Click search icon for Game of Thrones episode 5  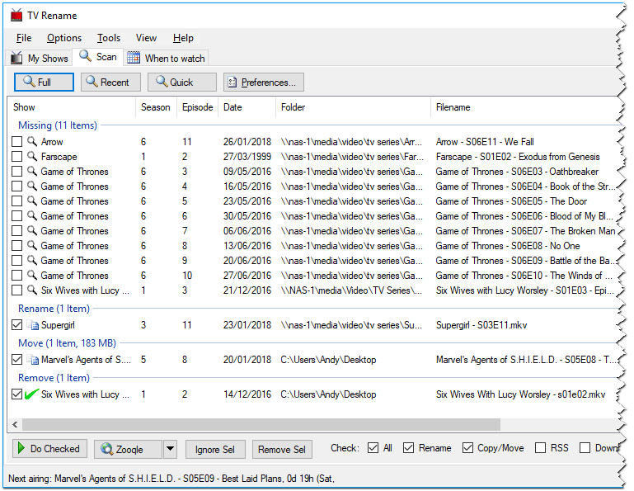[32, 201]
